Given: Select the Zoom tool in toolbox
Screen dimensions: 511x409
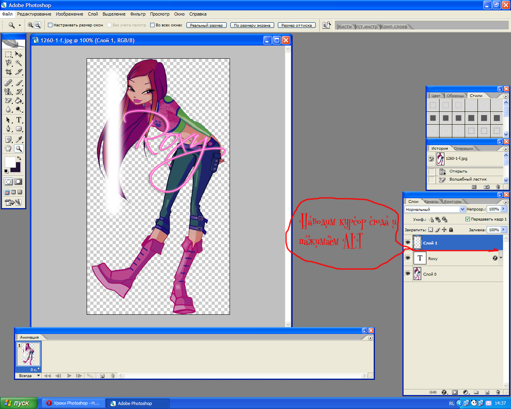Looking at the screenshot, I should pyautogui.click(x=19, y=148).
